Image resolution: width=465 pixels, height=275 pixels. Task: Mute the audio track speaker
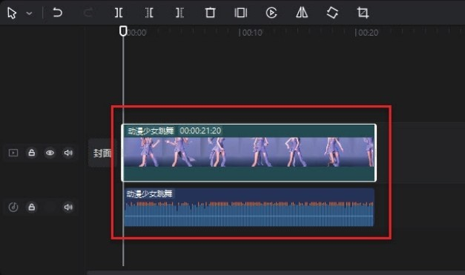click(68, 207)
